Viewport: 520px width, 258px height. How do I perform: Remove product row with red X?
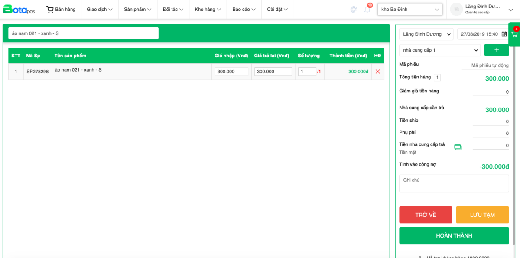click(377, 72)
